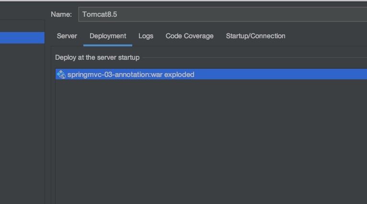The image size is (367, 204).
Task: Click the "Deploy at the server startup" heading
Action: (97, 57)
